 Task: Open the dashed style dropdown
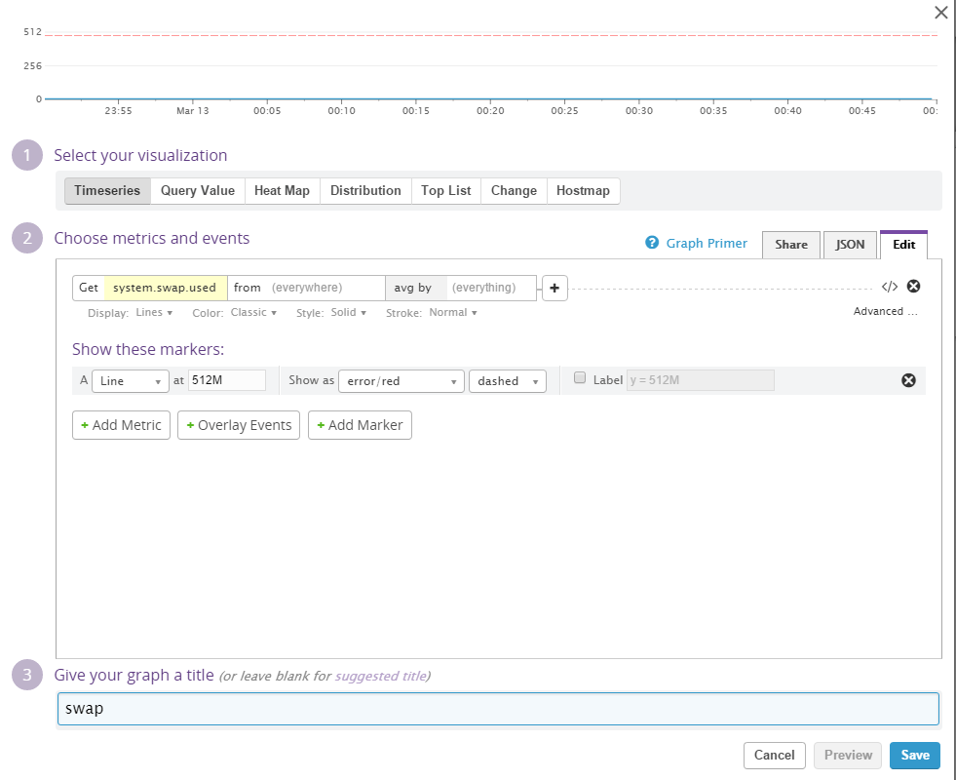pos(507,381)
